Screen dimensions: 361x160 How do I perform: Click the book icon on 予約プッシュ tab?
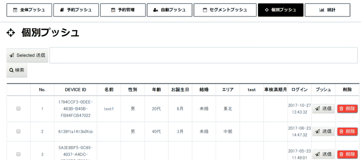(62, 10)
